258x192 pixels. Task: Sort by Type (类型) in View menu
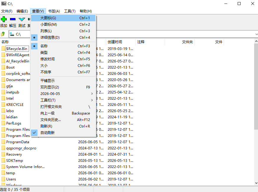[x=63, y=53]
